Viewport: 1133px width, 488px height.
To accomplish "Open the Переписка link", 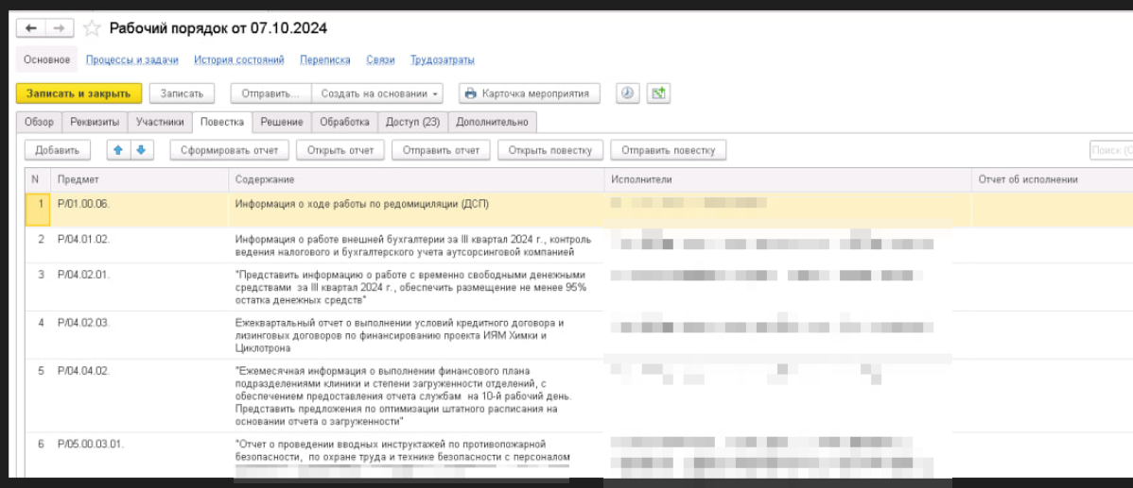I will pyautogui.click(x=325, y=59).
